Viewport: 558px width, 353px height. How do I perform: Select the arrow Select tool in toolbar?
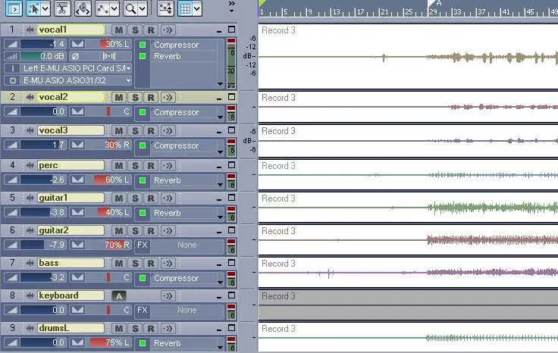click(x=34, y=8)
